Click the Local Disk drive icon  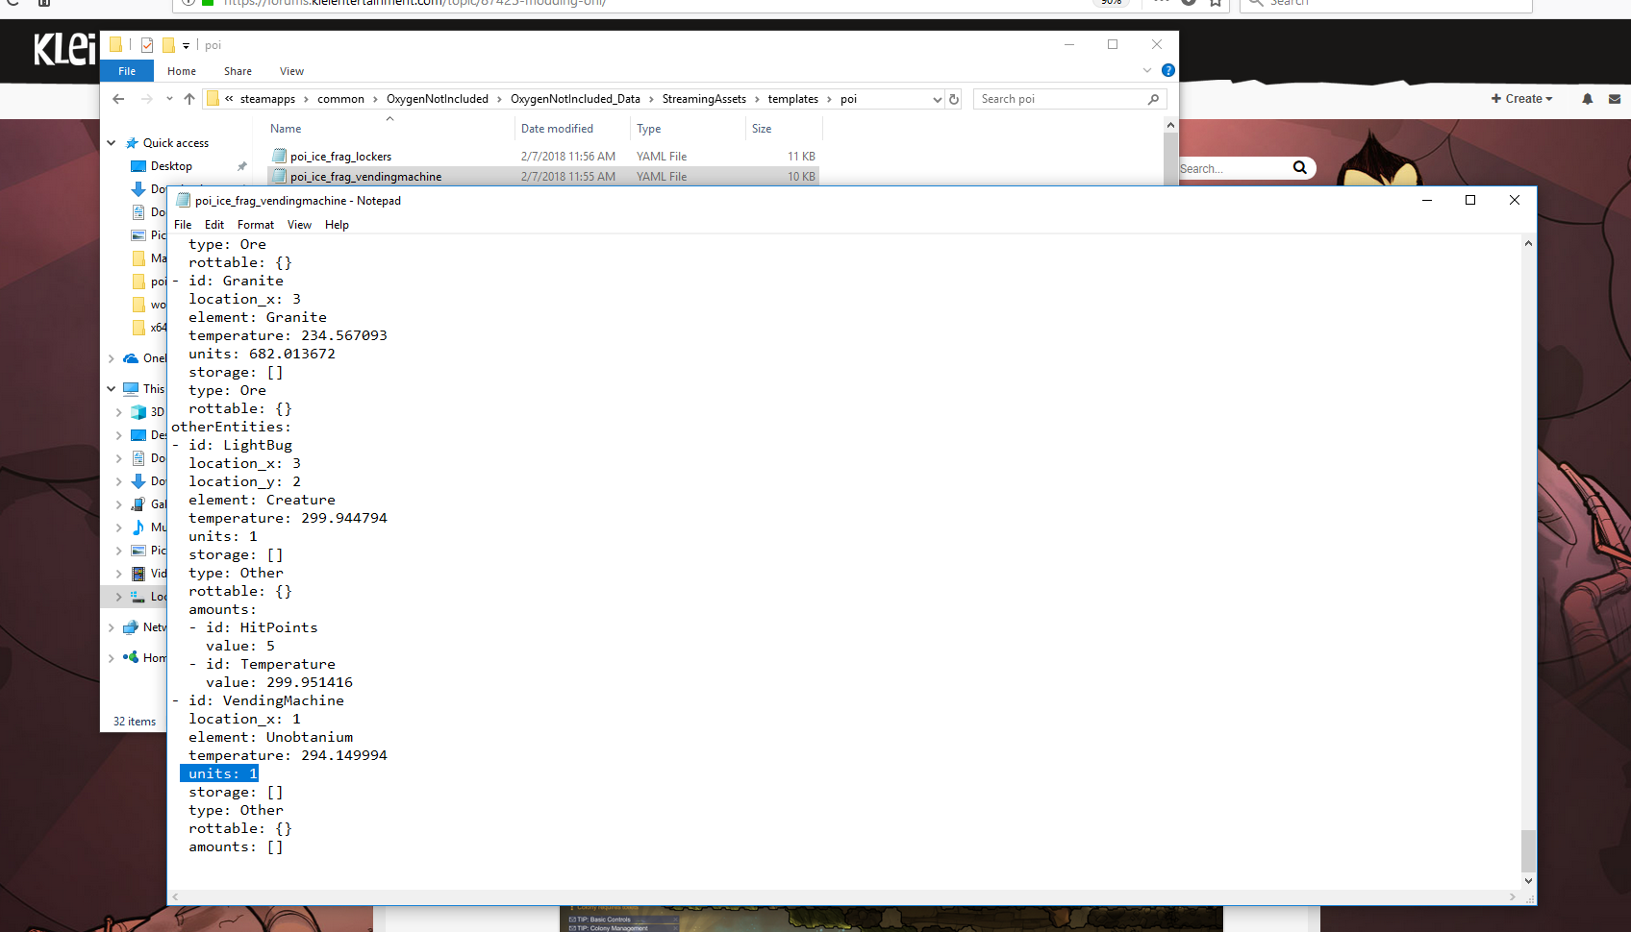pos(138,597)
